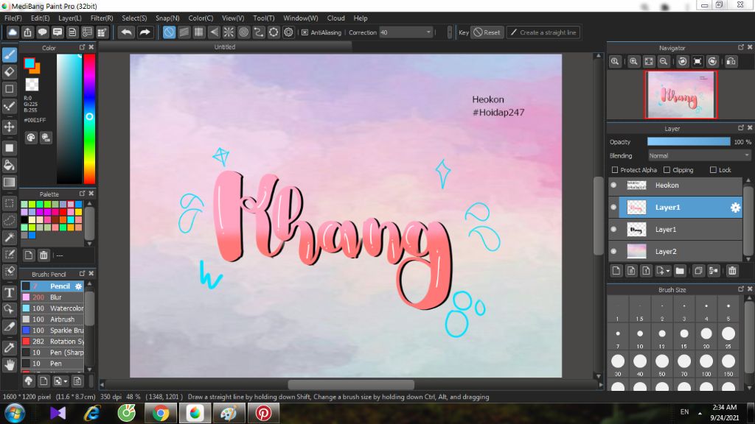Screen dimensions: 755x424
Task: Click Create a straight line button
Action: coord(543,32)
